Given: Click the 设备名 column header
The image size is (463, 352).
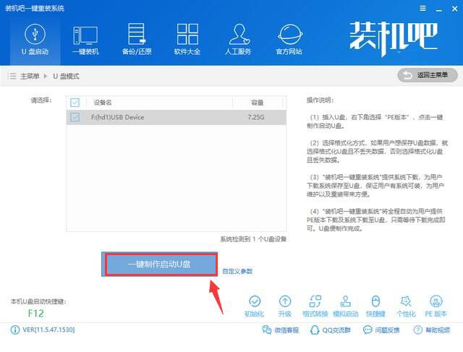Looking at the screenshot, I should [x=103, y=103].
